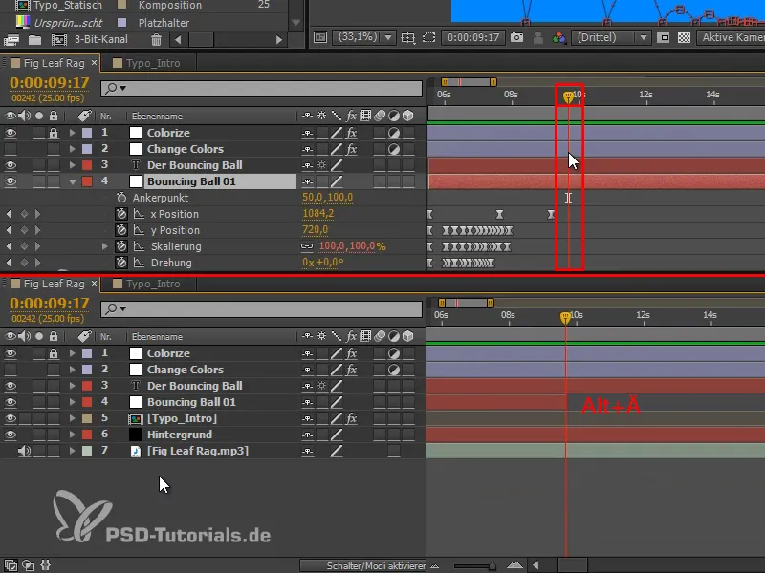Add keyframe diamond for y Position
This screenshot has width=765, height=573.
pos(24,230)
